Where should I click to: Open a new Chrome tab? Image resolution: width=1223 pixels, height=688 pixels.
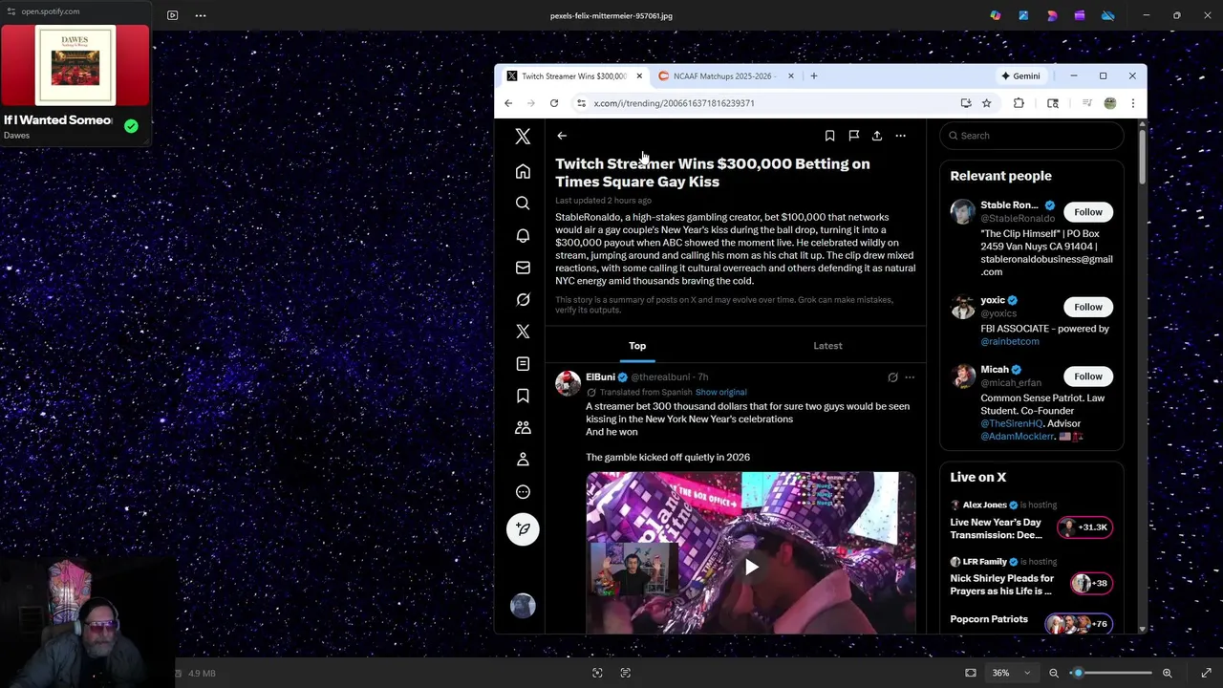(814, 76)
